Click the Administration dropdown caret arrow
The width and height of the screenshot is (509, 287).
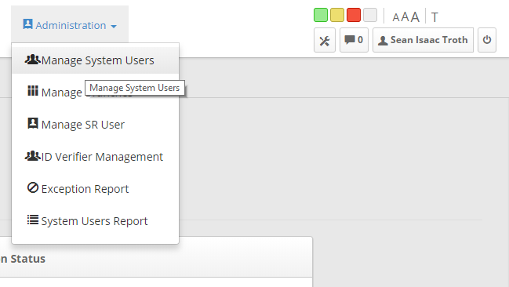[x=114, y=27]
